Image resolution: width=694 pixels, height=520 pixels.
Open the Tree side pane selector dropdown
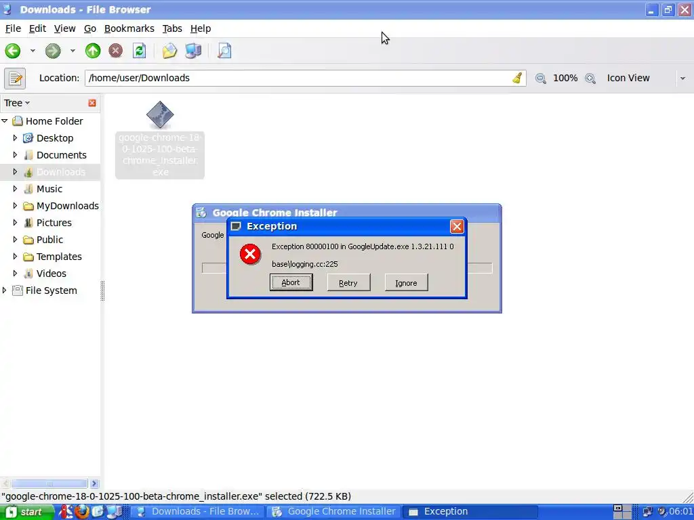(x=17, y=103)
